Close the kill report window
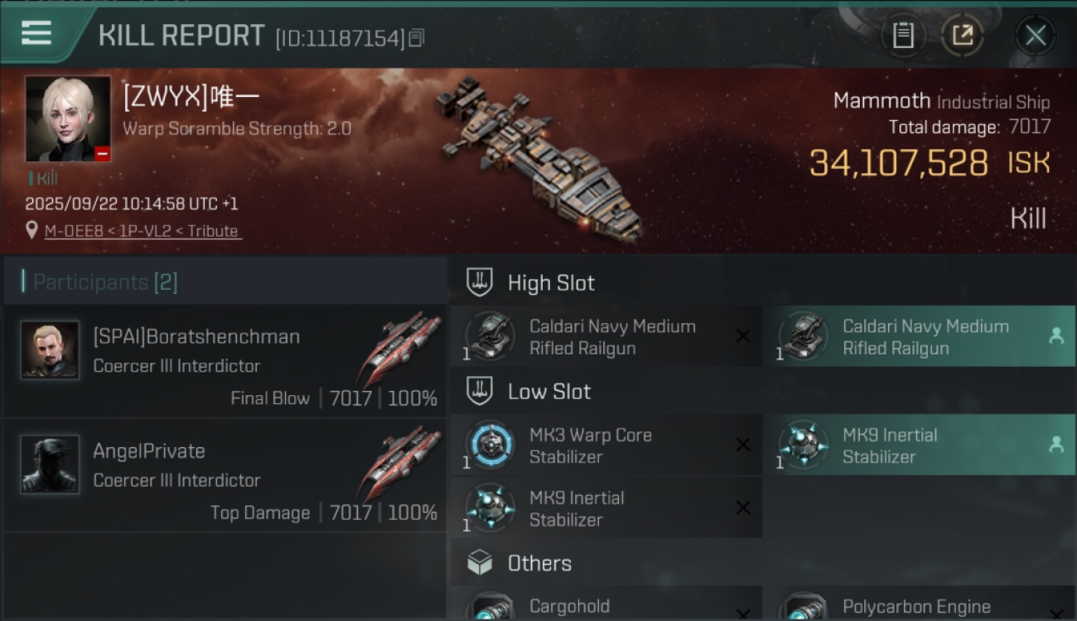This screenshot has width=1077, height=621. pyautogui.click(x=1035, y=35)
